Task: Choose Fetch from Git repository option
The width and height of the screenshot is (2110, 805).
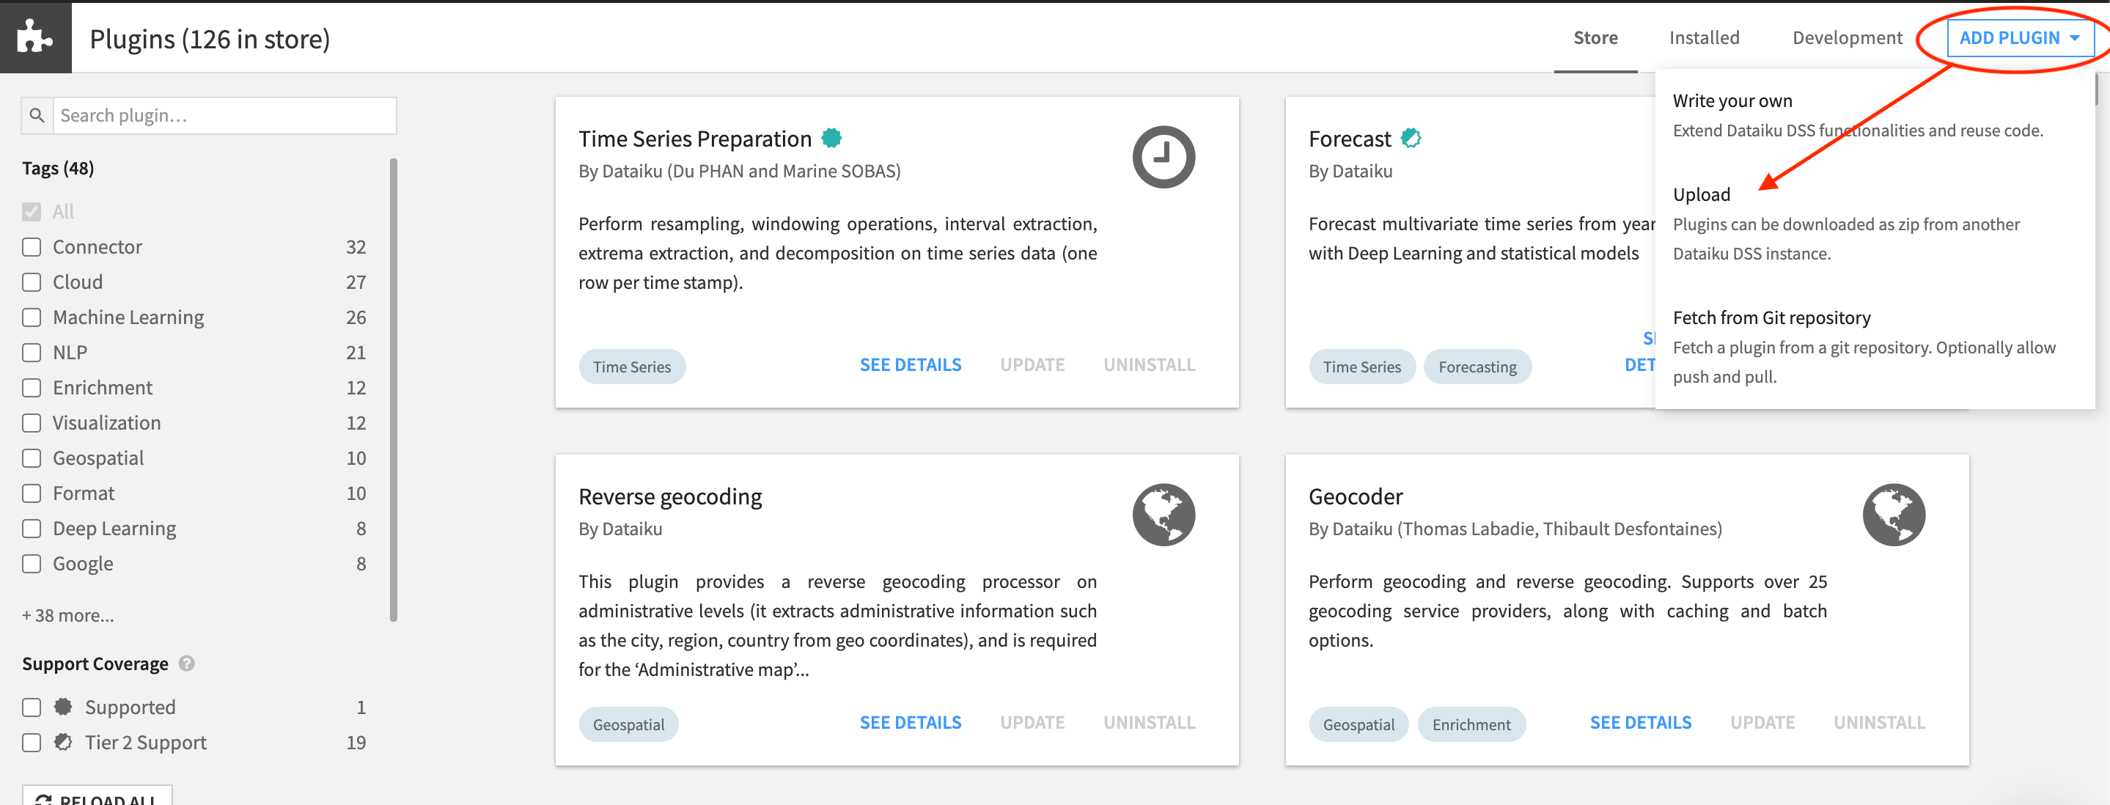Action: pyautogui.click(x=1771, y=317)
